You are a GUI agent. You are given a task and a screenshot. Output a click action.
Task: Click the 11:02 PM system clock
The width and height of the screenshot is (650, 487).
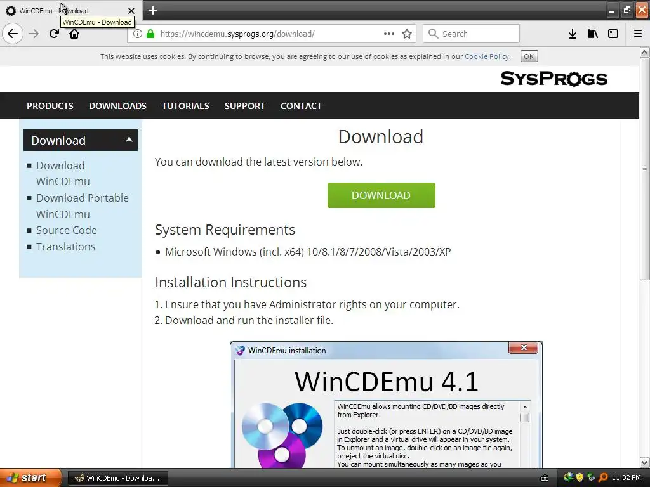coord(627,477)
